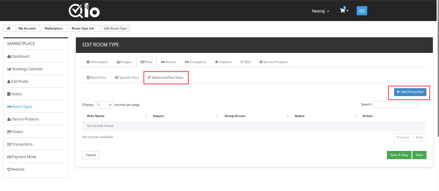Click Room Type List breadcrumb
Screen dimensions: 439x191
click(x=83, y=28)
